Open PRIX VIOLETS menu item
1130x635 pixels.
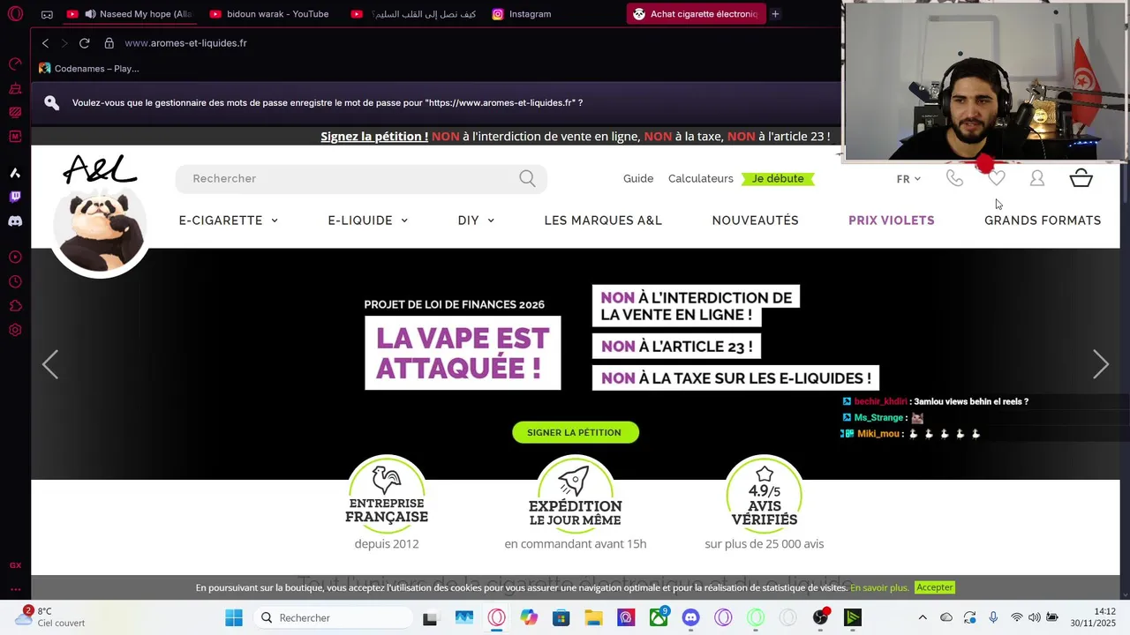point(892,220)
